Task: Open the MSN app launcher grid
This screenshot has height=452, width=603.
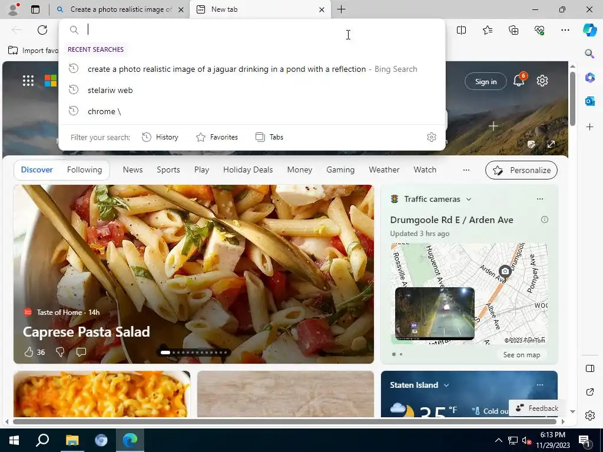Action: (x=28, y=81)
